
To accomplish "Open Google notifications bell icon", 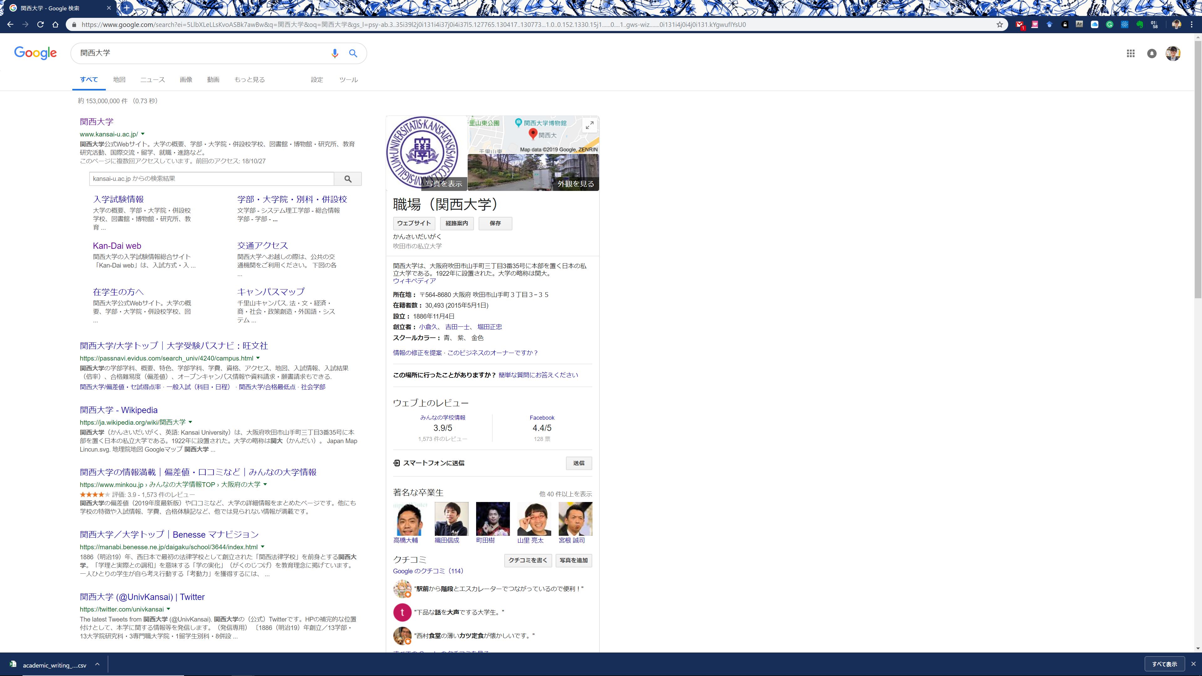I will click(x=1152, y=53).
